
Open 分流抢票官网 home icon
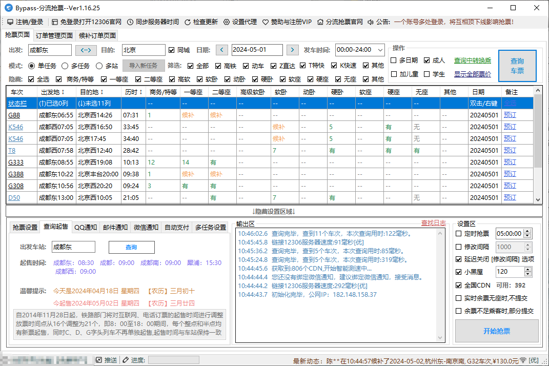point(320,22)
